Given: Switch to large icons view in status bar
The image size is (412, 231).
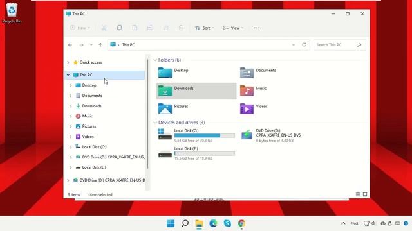Looking at the screenshot, I should (365, 194).
